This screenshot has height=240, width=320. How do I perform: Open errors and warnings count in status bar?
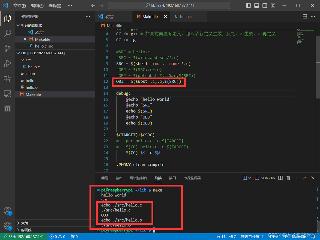tap(57, 236)
